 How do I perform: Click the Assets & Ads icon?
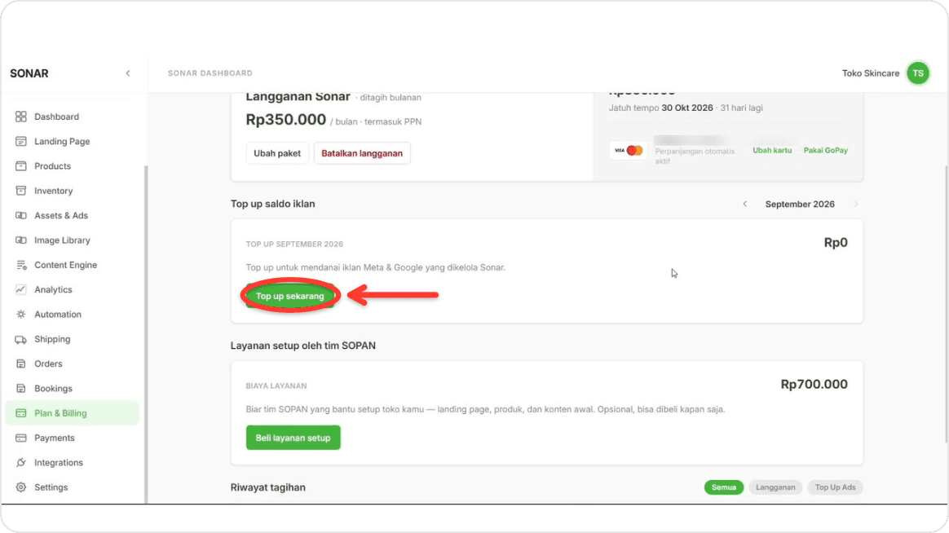21,215
